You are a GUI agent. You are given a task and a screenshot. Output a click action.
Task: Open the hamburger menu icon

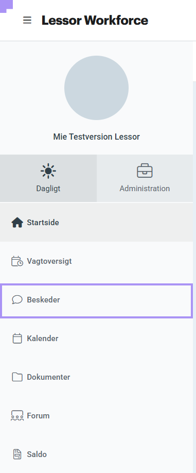pos(27,20)
